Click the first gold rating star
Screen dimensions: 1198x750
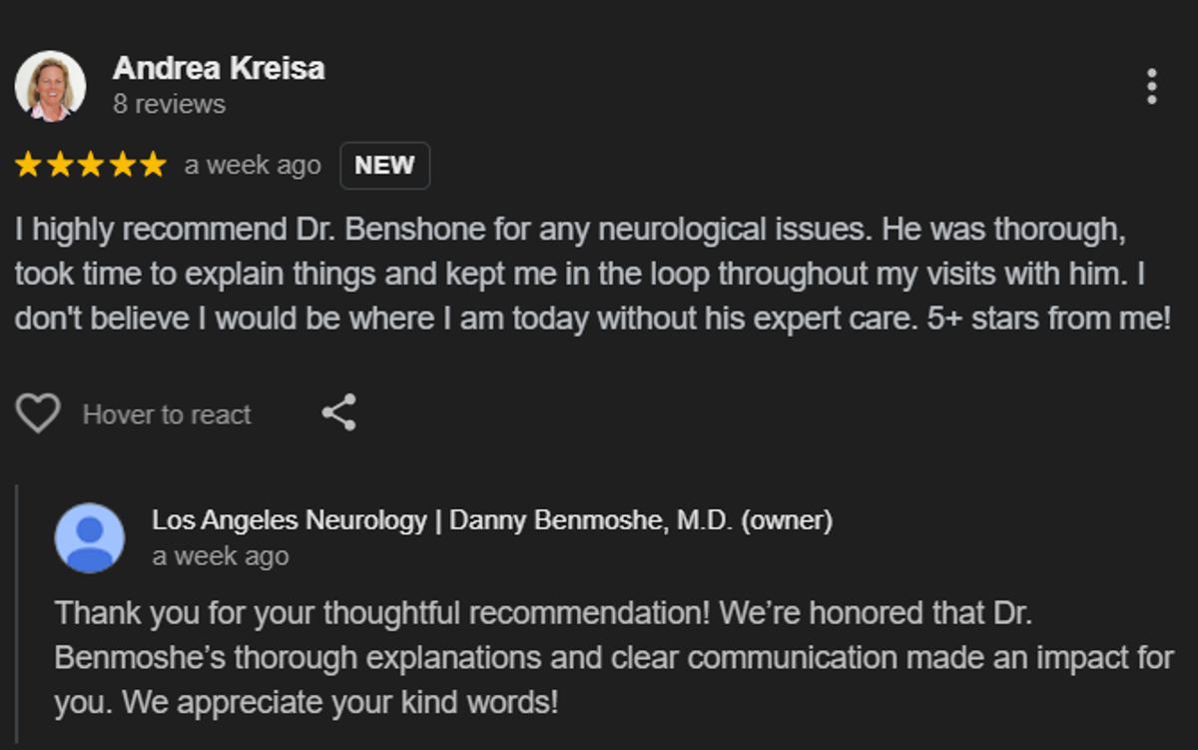coord(29,165)
